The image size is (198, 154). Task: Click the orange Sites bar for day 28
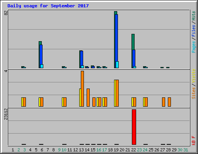pyautogui.click(x=169, y=102)
